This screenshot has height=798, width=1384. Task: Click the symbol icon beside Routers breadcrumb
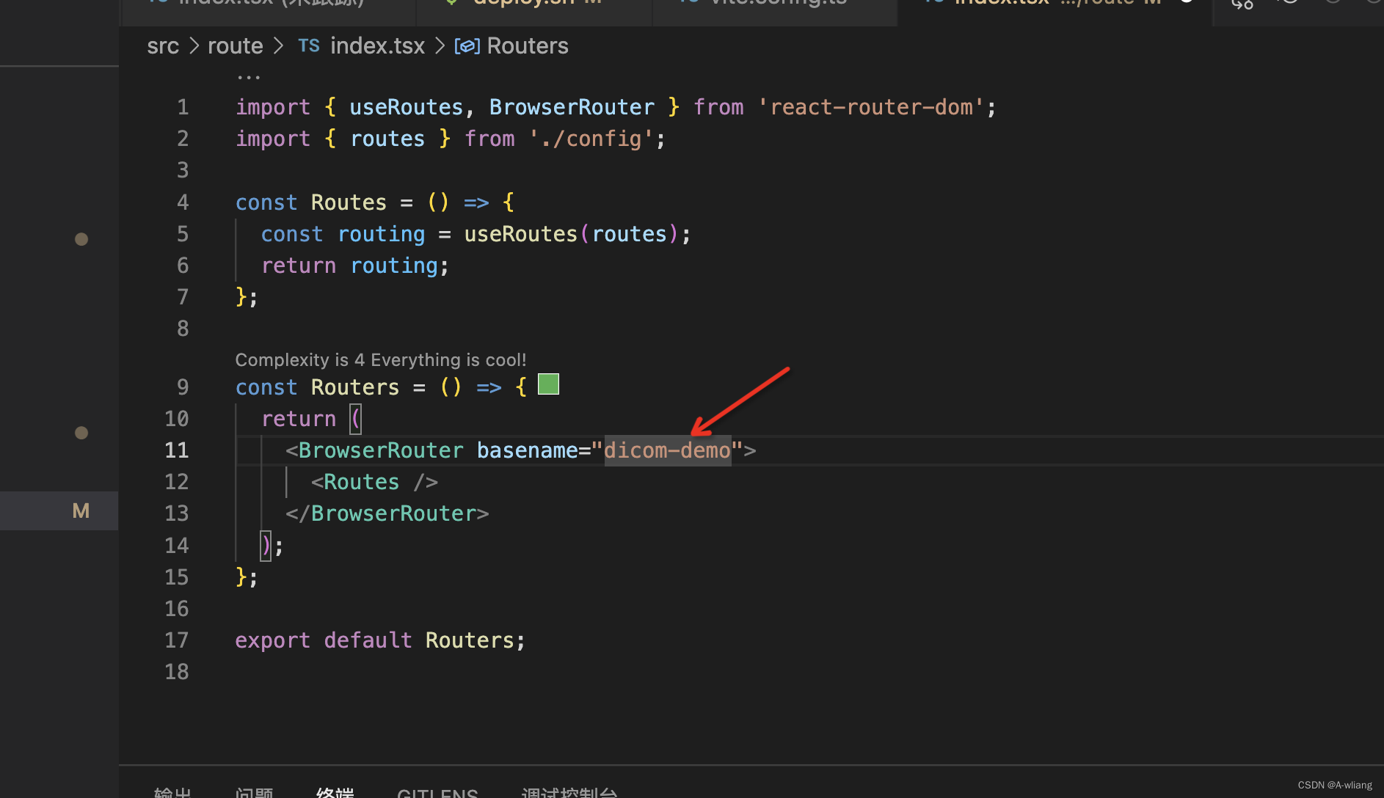467,46
